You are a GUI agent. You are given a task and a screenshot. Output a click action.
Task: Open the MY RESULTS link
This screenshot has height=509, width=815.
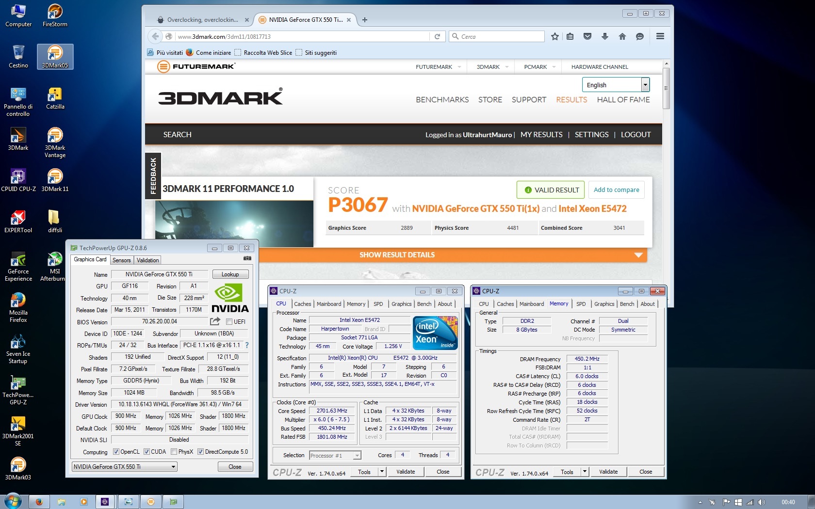(541, 135)
